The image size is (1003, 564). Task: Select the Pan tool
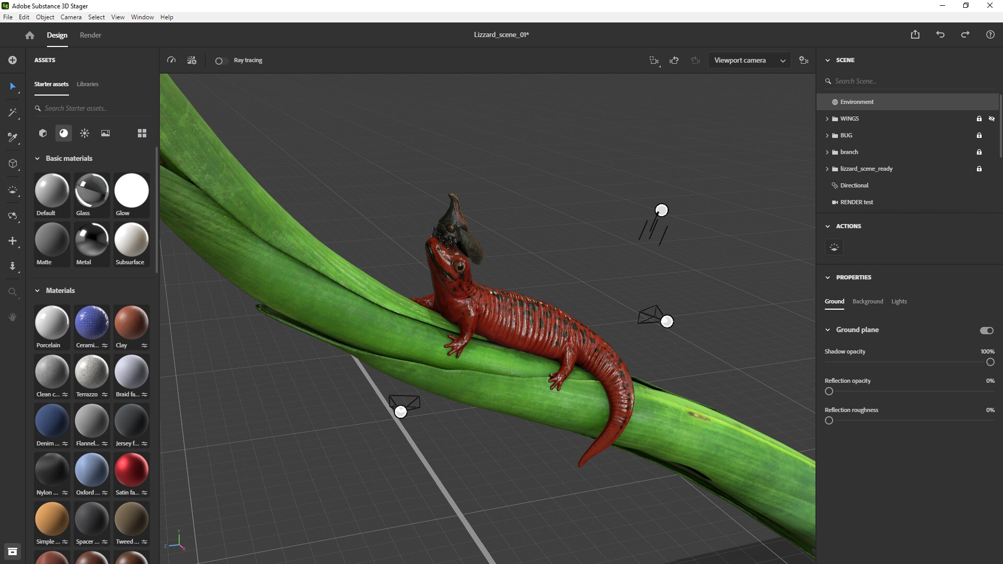(13, 241)
